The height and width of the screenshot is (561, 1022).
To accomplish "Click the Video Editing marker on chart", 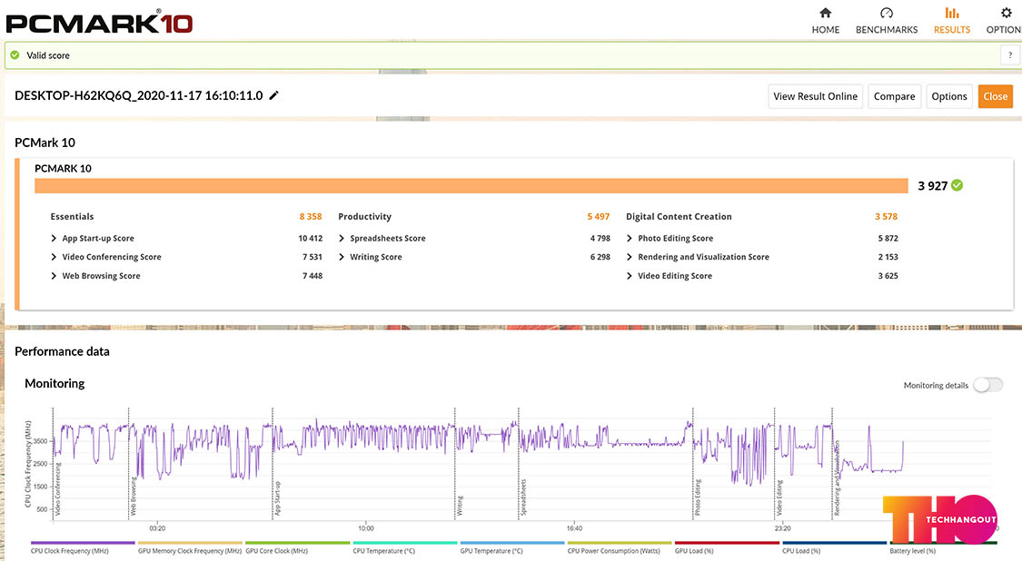I will pos(779,497).
